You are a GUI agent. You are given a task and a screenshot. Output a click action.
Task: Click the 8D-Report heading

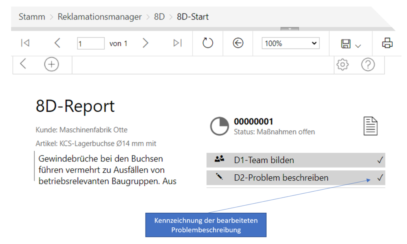tap(75, 106)
